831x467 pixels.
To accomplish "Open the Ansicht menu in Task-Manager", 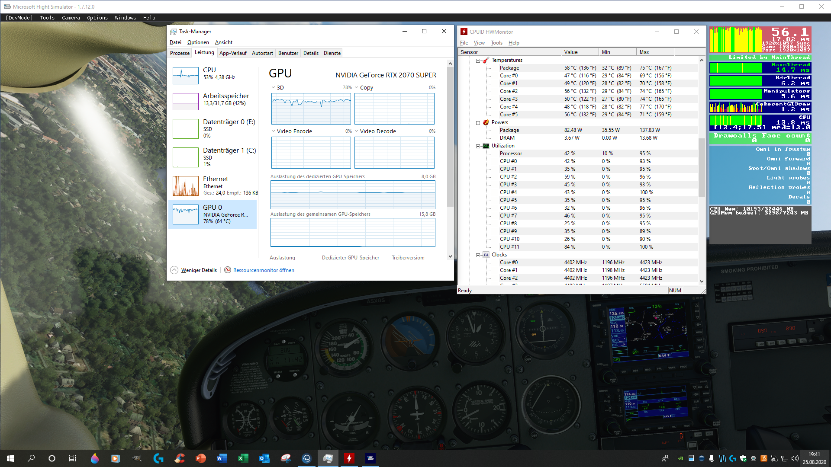I will pyautogui.click(x=224, y=42).
